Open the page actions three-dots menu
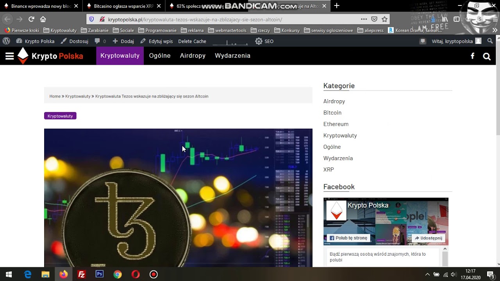500x281 pixels. 364,19
